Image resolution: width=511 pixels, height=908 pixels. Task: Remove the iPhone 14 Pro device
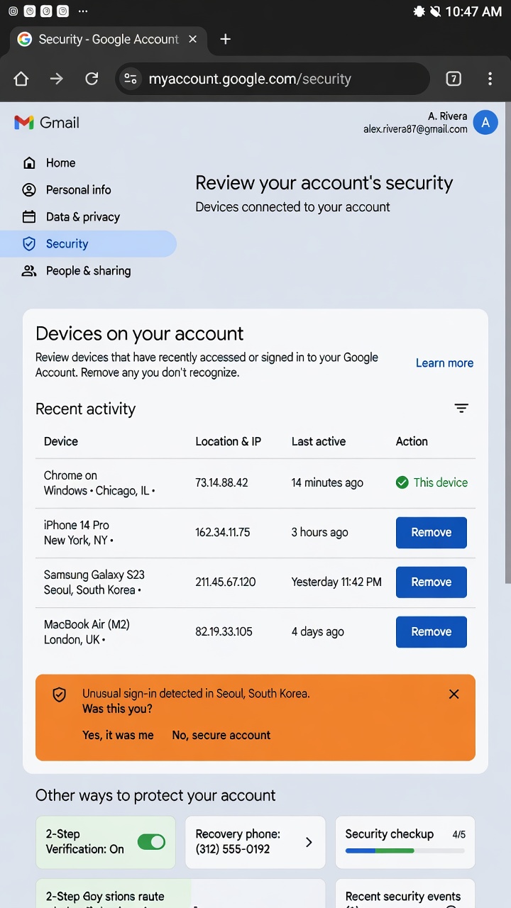click(432, 533)
